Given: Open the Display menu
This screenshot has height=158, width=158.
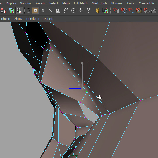Looking at the screenshot, I should pyautogui.click(x=11, y=3).
